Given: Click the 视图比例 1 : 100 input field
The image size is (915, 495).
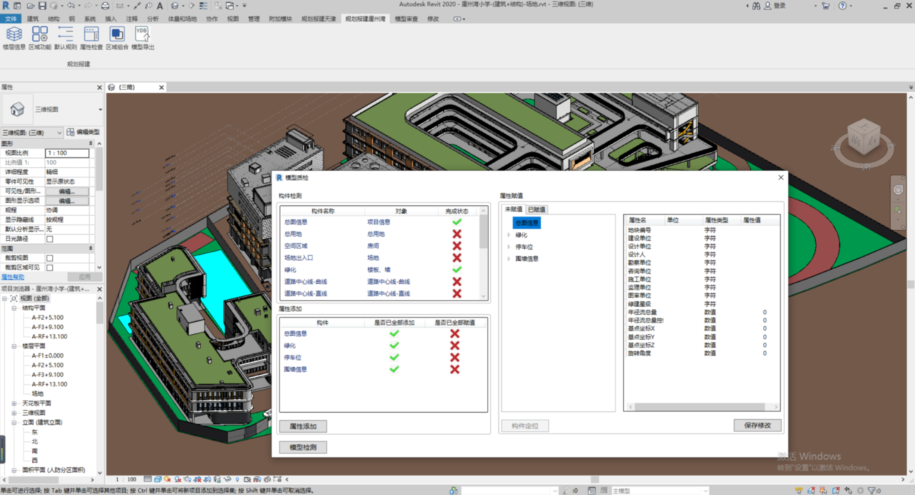Looking at the screenshot, I should pos(67,153).
